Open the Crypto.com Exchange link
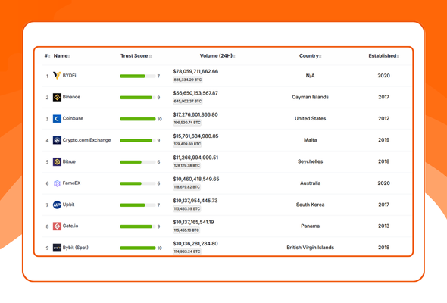This screenshot has width=447, height=303. pos(86,140)
